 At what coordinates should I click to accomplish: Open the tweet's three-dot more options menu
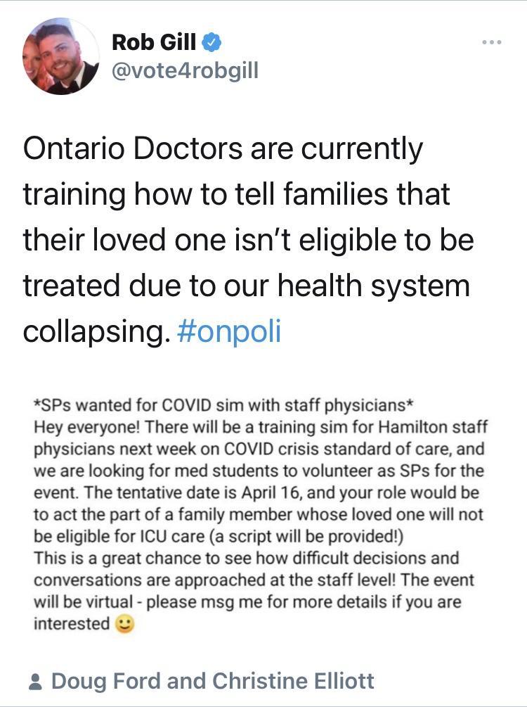point(492,42)
